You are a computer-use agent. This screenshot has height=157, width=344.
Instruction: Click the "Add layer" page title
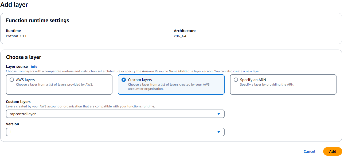click(x=14, y=5)
